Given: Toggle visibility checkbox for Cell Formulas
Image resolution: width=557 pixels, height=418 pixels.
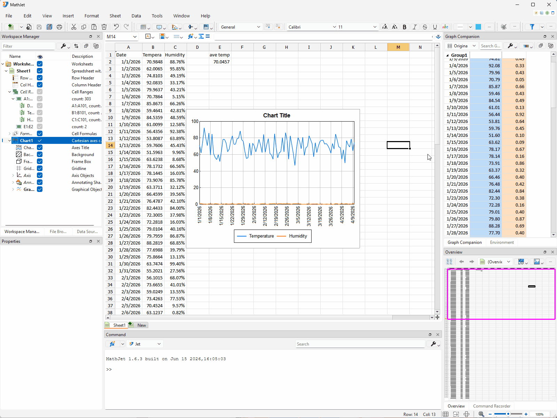Looking at the screenshot, I should click(x=40, y=133).
